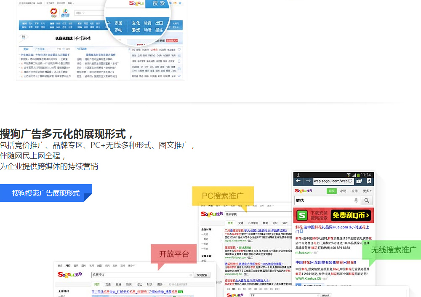
Task: Click the 搜狗搜索 button beside 机票预订
Action: pyautogui.click(x=202, y=275)
